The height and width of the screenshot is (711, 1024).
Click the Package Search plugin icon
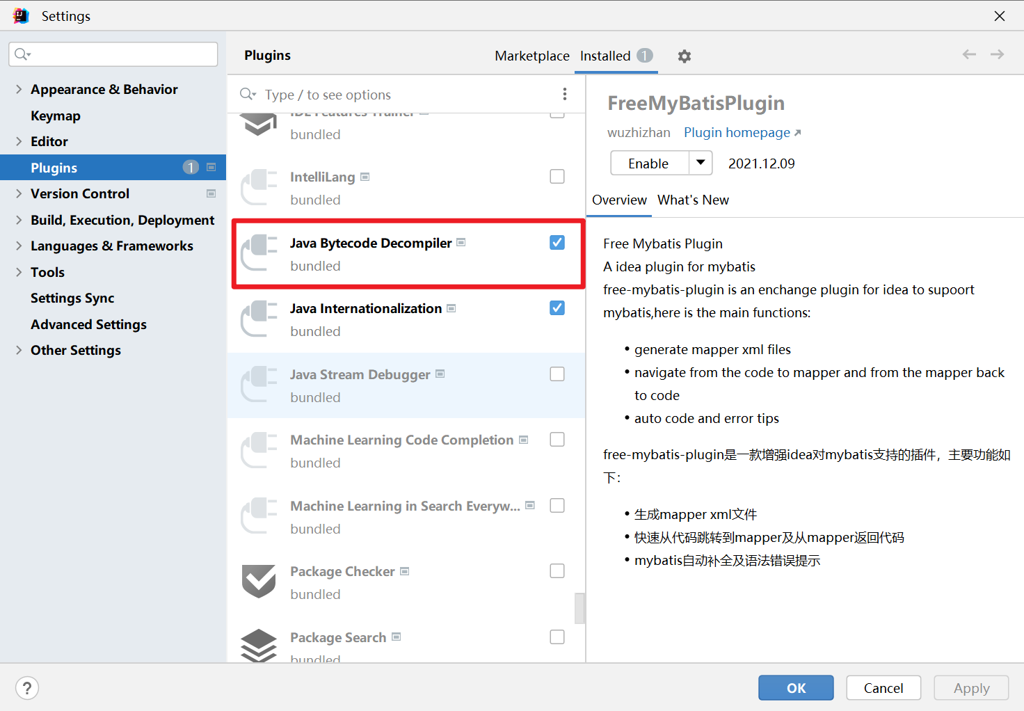[x=259, y=646]
